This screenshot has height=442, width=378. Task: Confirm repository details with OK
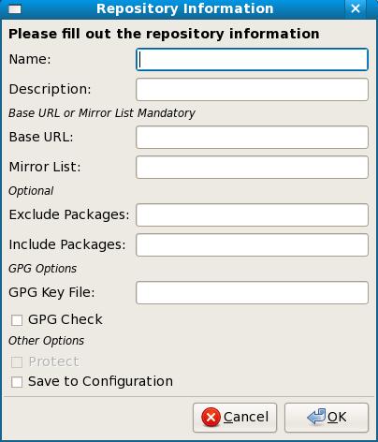tap(327, 418)
